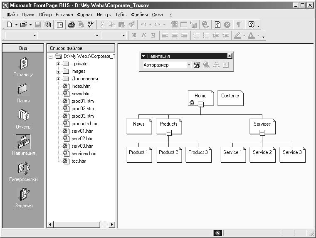This screenshot has width=316, height=238.
Task: Expand the images folder
Action: 58,72
